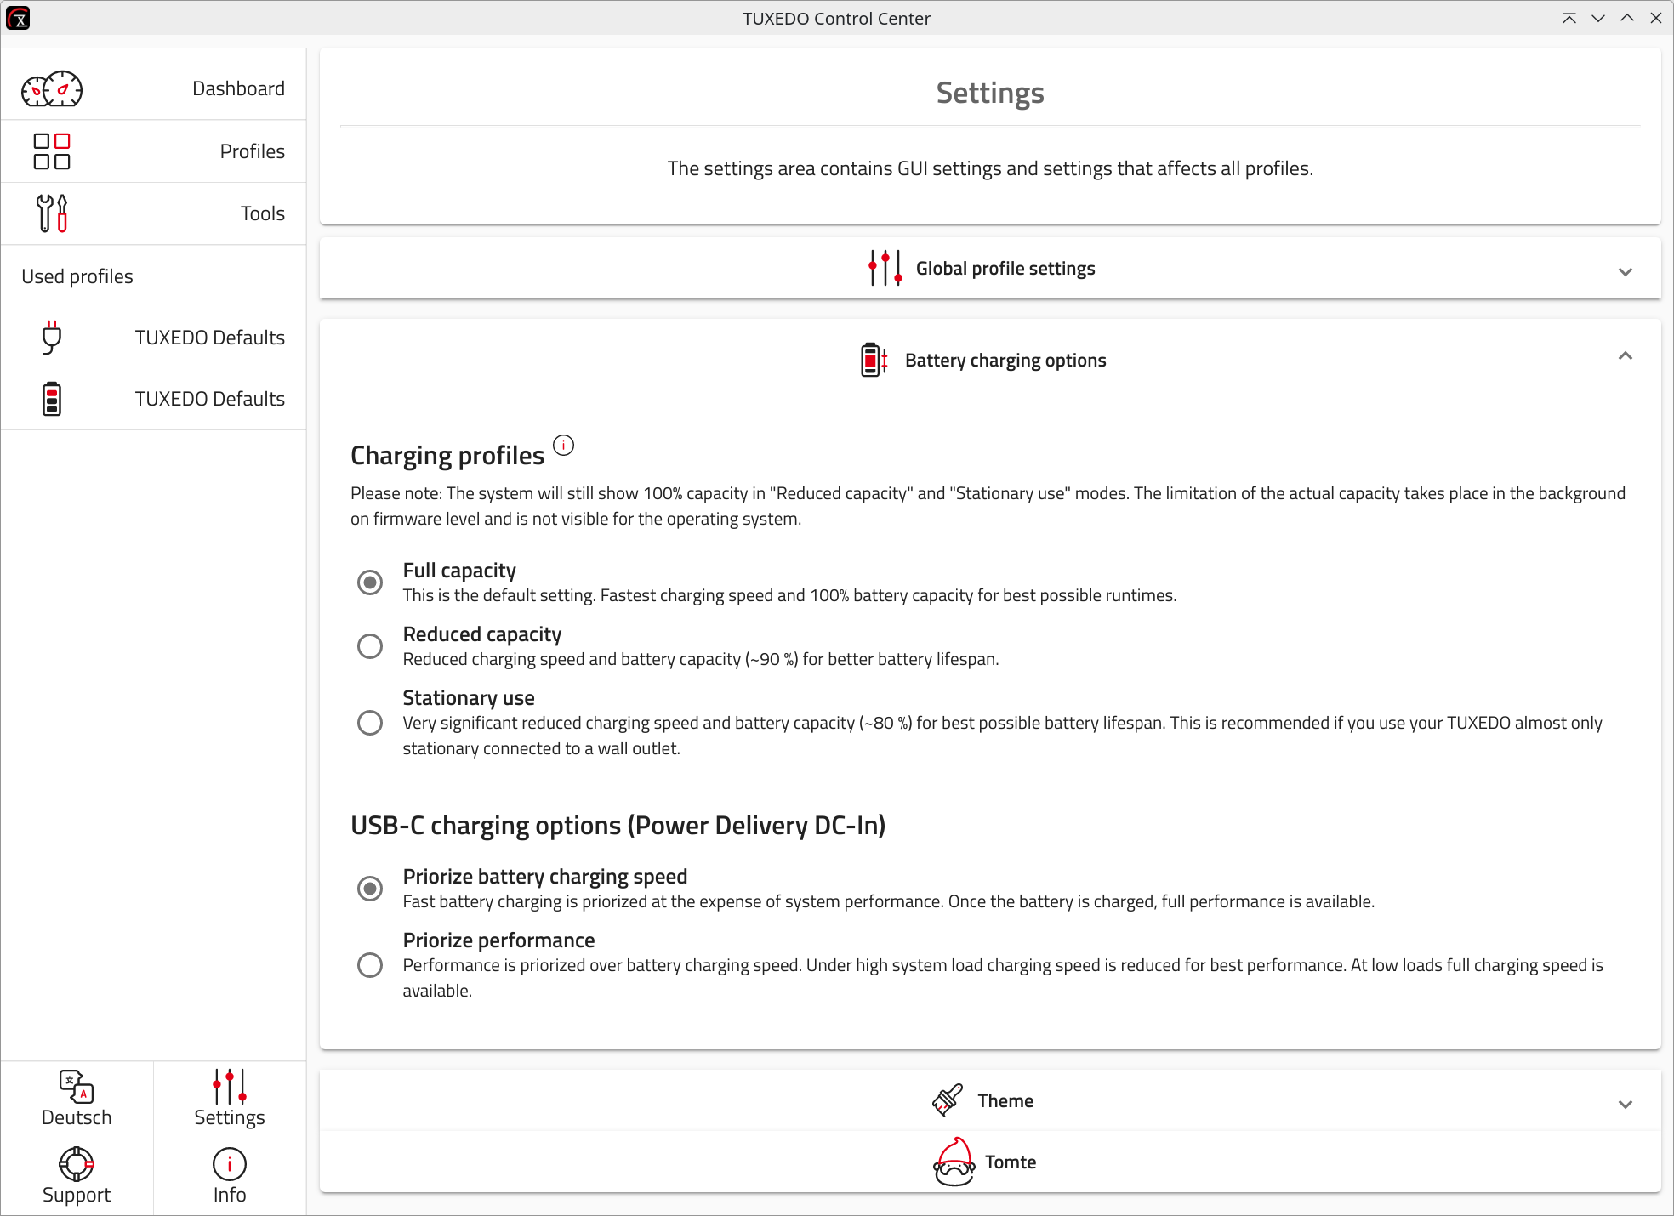
Task: Click the Global profile settings header text
Action: tap(1005, 268)
